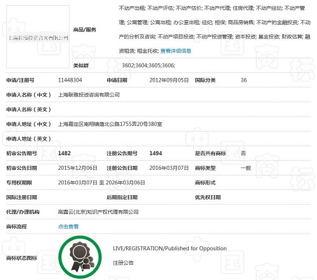This screenshot has height=280, width=317.
Task: Click the 注册公告 status label
Action: pos(123,263)
